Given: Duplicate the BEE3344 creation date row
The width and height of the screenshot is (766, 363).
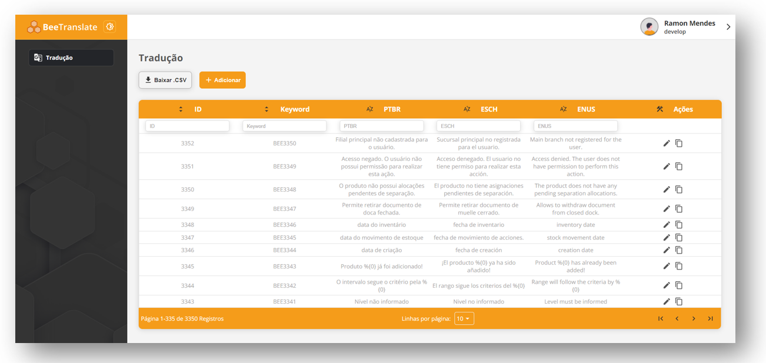Looking at the screenshot, I should 678,250.
